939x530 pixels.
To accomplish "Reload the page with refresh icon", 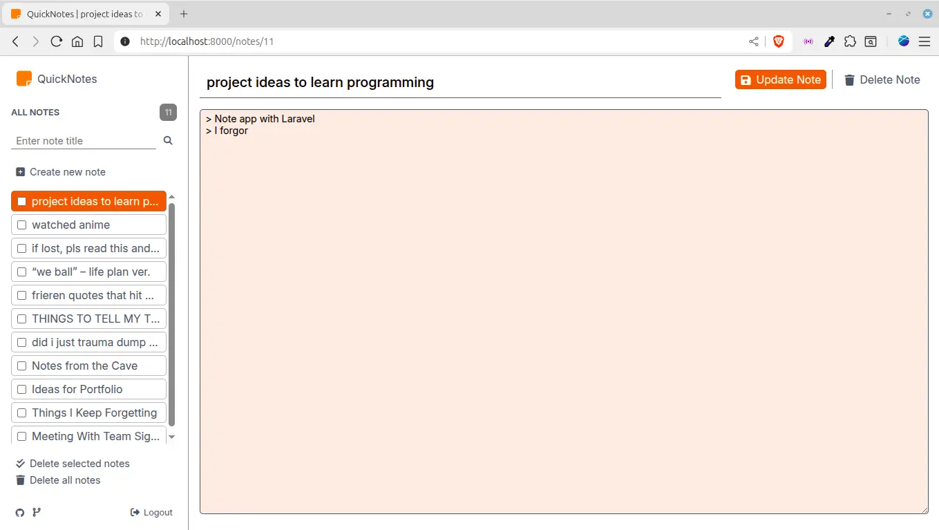I will point(57,41).
